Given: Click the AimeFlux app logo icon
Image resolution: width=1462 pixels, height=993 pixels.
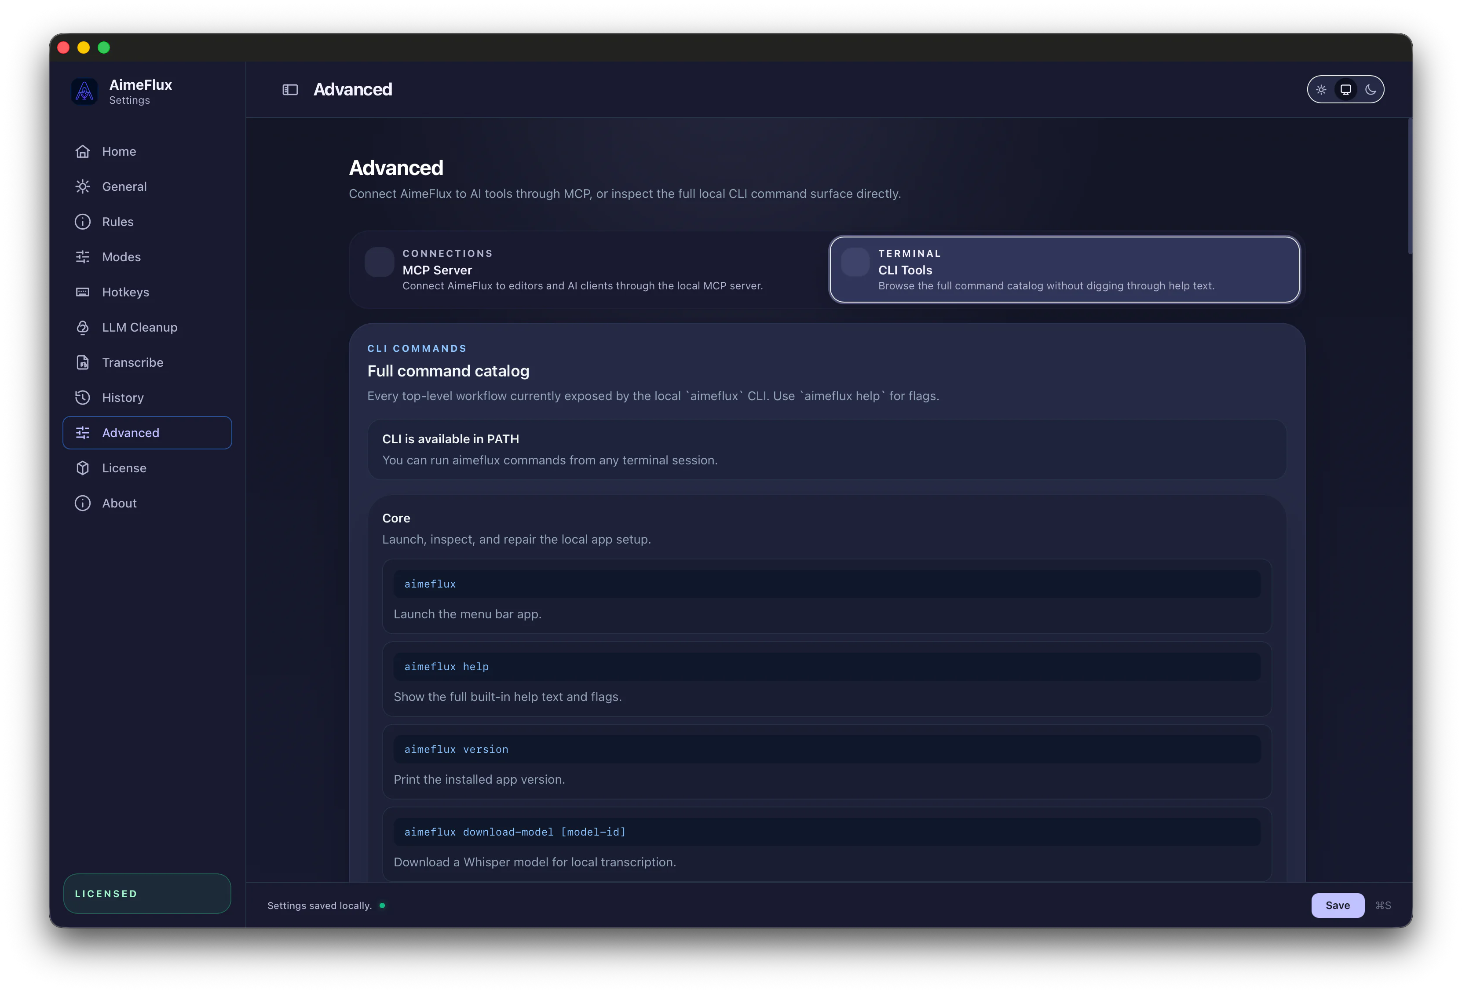Looking at the screenshot, I should tap(84, 92).
